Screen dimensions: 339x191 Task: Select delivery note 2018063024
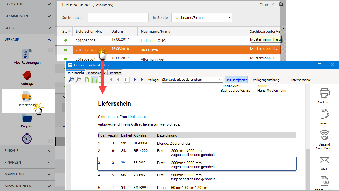[x=85, y=59]
